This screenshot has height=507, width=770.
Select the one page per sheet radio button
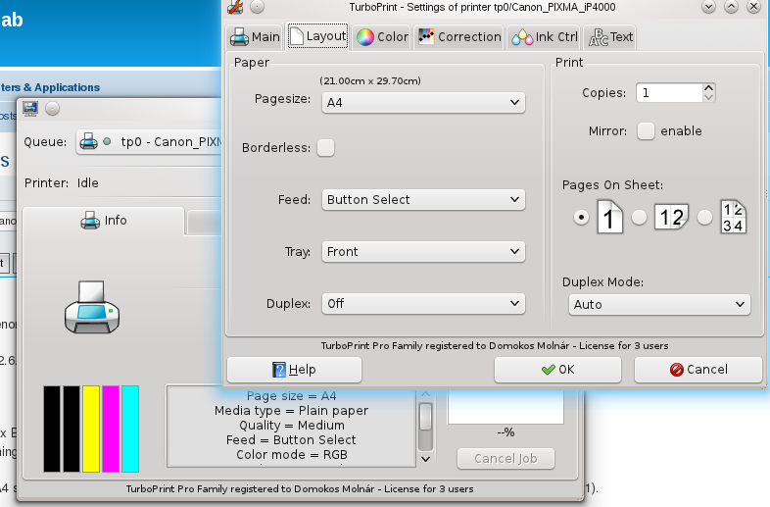pyautogui.click(x=581, y=218)
